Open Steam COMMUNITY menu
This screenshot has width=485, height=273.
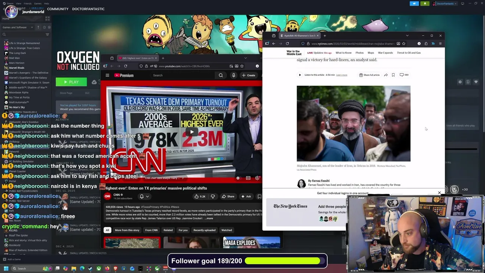[x=58, y=9]
